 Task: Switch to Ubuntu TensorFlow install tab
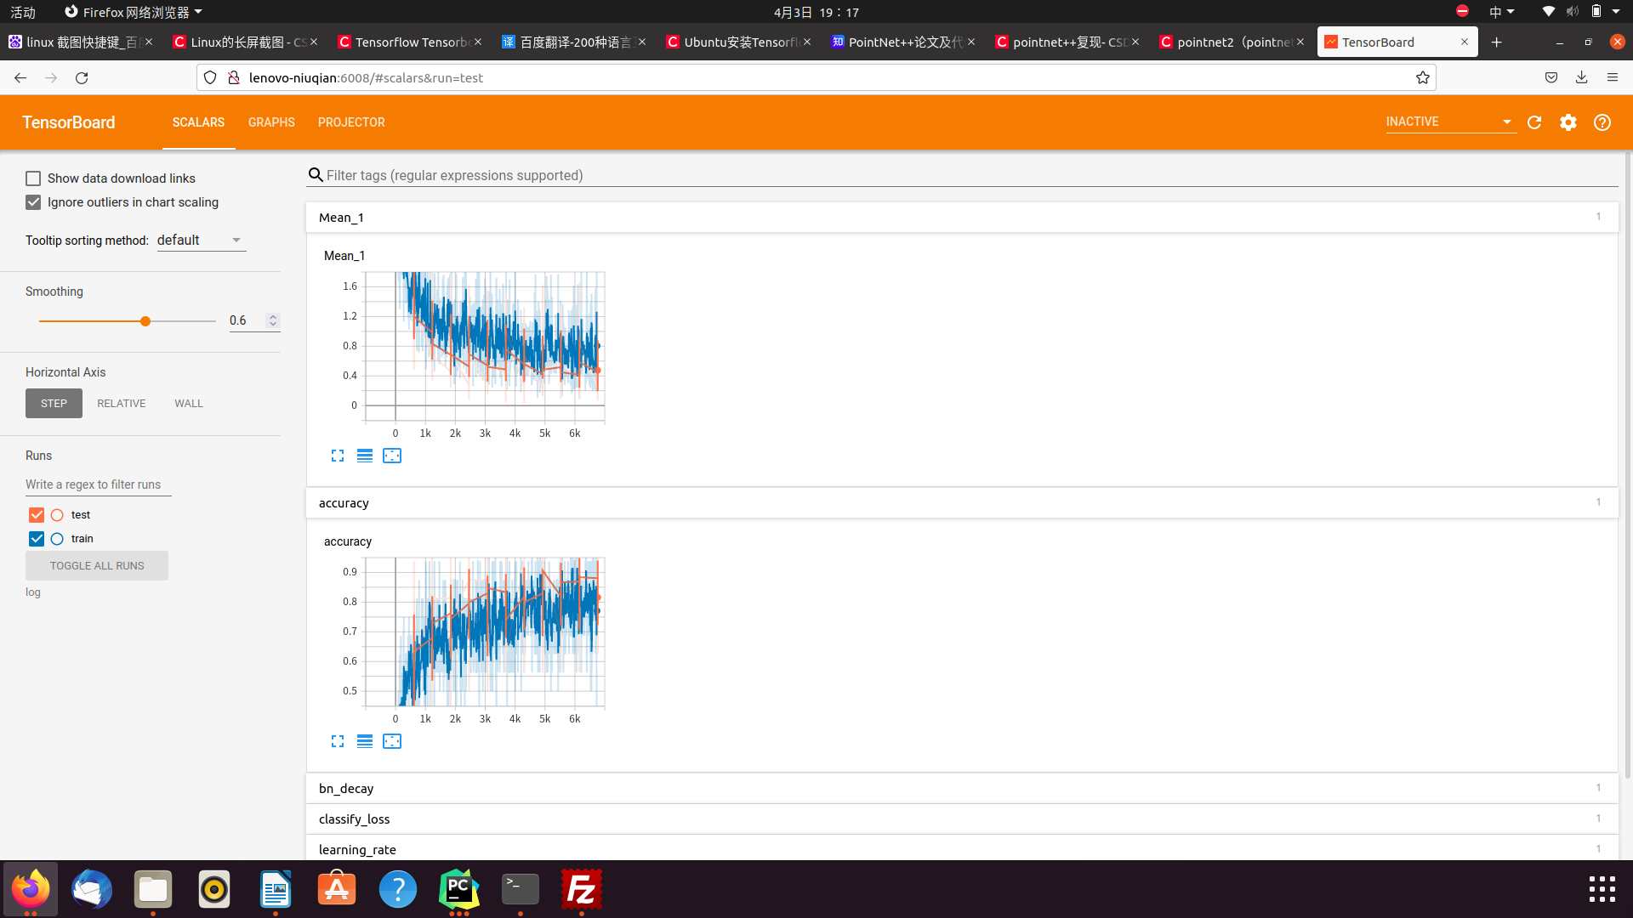click(739, 42)
